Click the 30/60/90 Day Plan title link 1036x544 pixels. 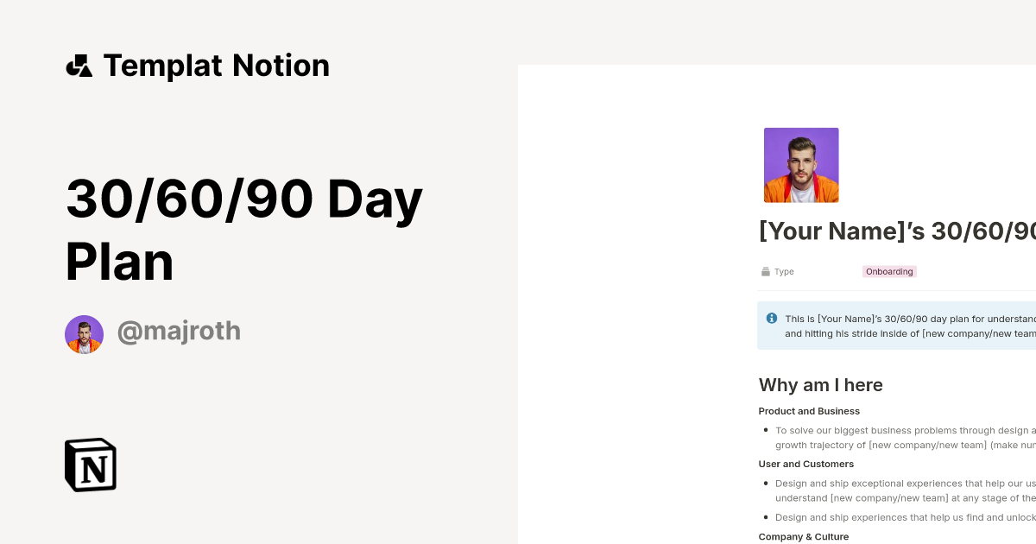tap(244, 230)
